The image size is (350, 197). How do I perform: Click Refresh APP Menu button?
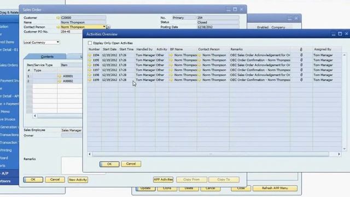pos(275,188)
